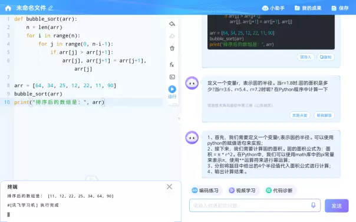Click the 导入 button under the code block
356x222 pixels.
pyautogui.click(x=305, y=57)
